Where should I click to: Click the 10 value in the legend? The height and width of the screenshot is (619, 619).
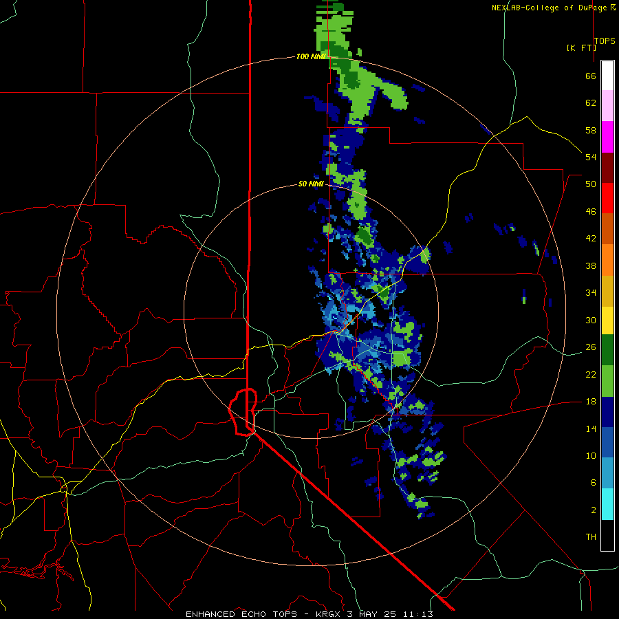click(x=591, y=456)
